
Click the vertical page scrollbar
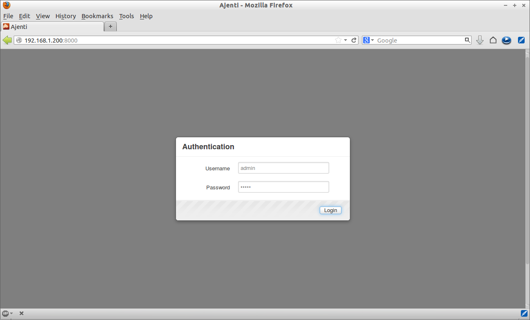tap(527, 161)
